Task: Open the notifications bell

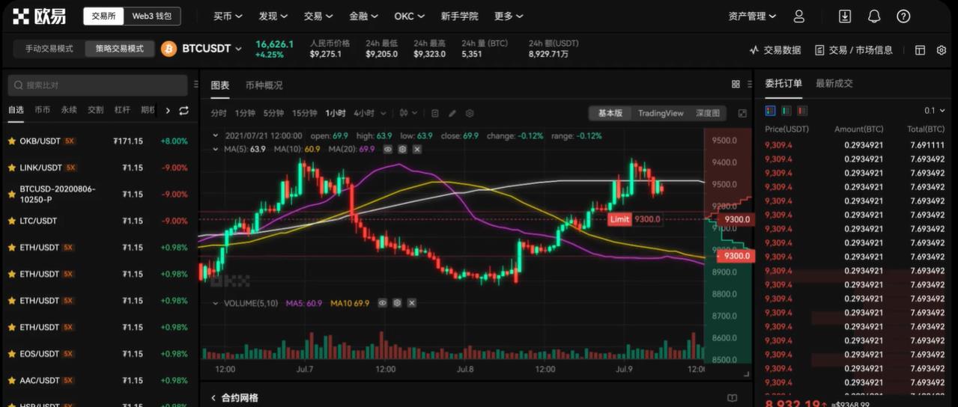Action: (x=874, y=16)
